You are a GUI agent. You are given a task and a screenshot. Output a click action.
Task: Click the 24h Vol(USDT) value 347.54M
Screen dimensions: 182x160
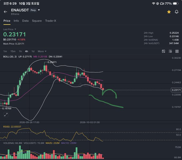[x=174, y=43]
